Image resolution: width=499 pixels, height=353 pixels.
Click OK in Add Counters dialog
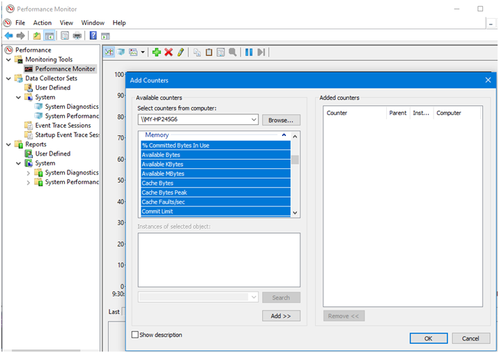429,338
